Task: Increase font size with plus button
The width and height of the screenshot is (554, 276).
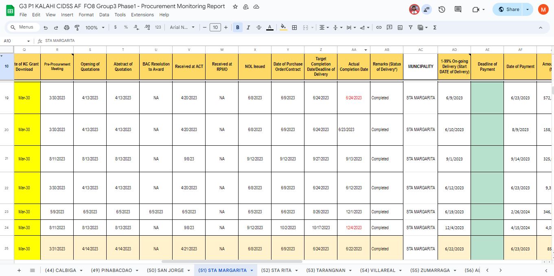Action: pos(226,27)
